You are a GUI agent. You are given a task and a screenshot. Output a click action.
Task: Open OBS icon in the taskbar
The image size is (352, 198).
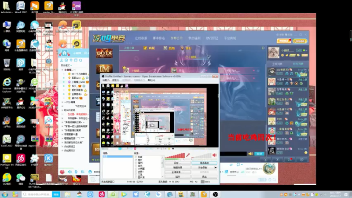pos(215,194)
